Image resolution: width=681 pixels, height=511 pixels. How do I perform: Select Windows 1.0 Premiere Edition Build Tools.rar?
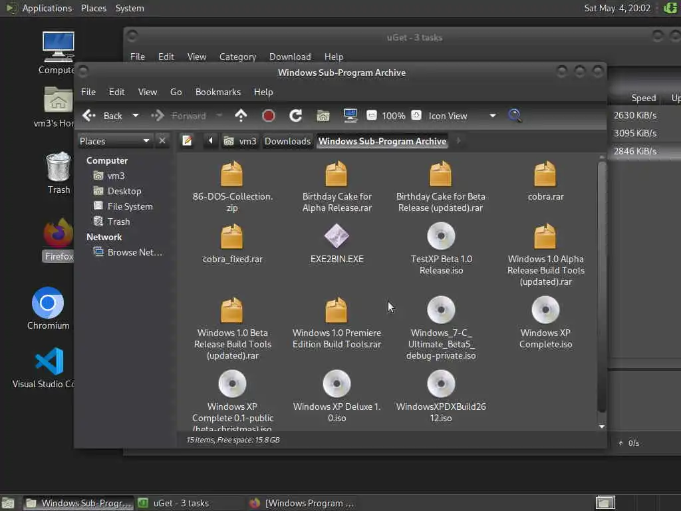tap(337, 323)
